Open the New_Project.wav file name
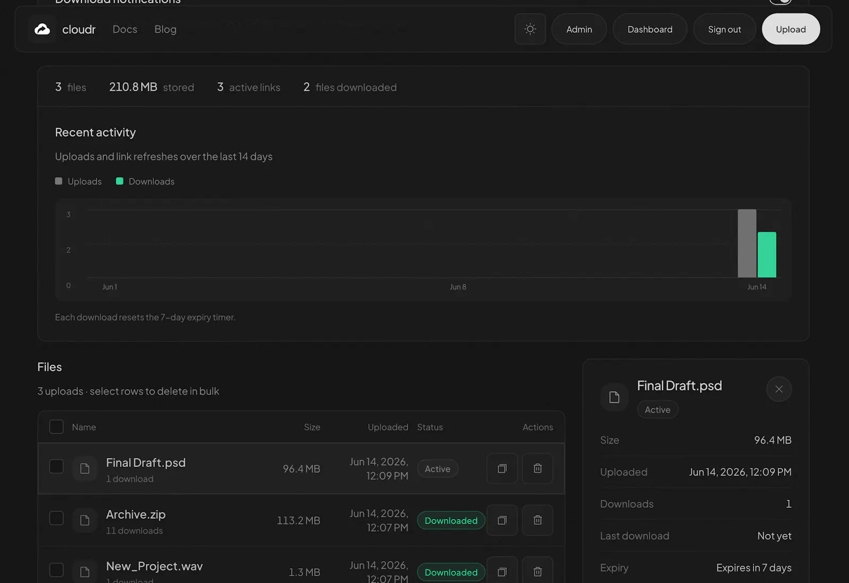The height and width of the screenshot is (583, 849). point(154,566)
